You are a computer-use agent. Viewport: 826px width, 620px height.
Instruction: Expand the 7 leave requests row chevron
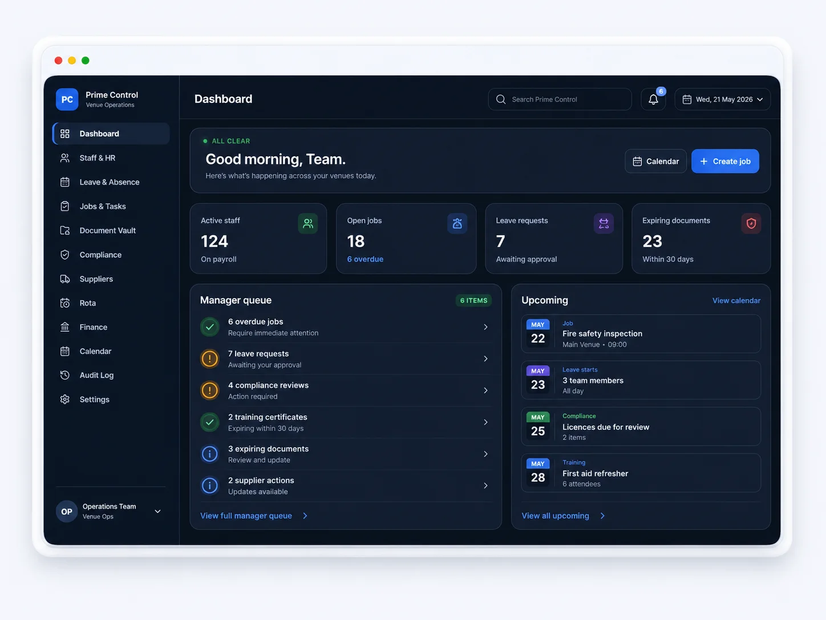coord(485,359)
